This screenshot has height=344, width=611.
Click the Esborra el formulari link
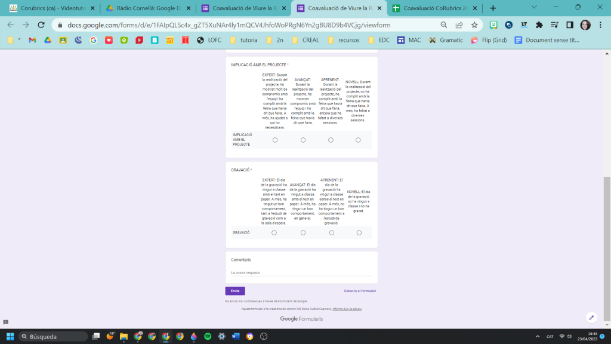tap(360, 291)
